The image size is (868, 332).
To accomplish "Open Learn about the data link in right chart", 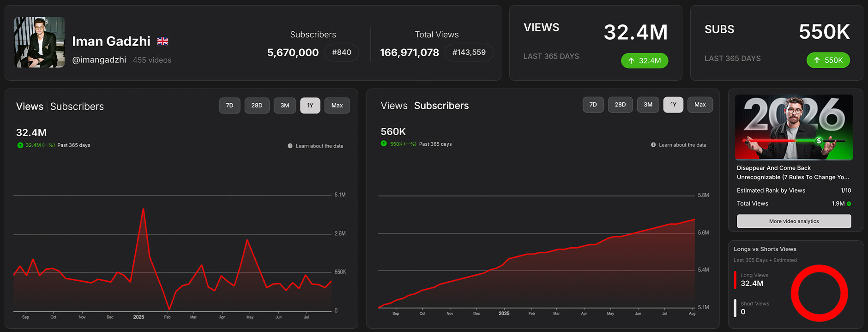I will 682,145.
